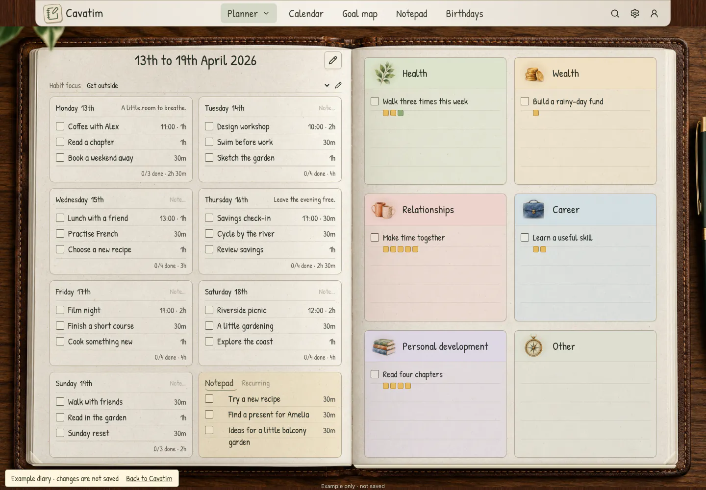
Task: Add a note to Tuesday 14th
Action: click(x=327, y=108)
